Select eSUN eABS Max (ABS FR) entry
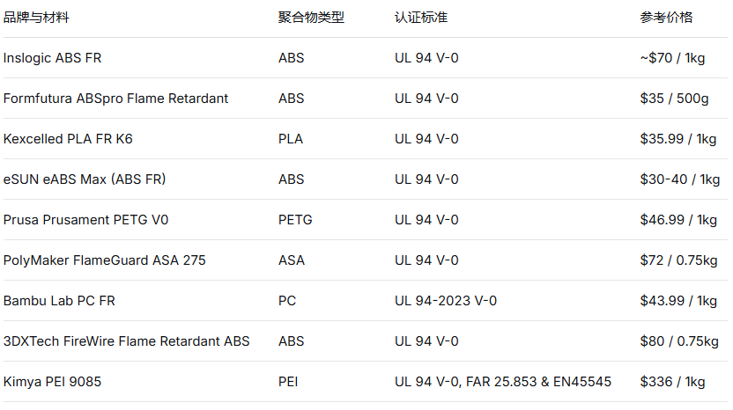 coord(85,179)
